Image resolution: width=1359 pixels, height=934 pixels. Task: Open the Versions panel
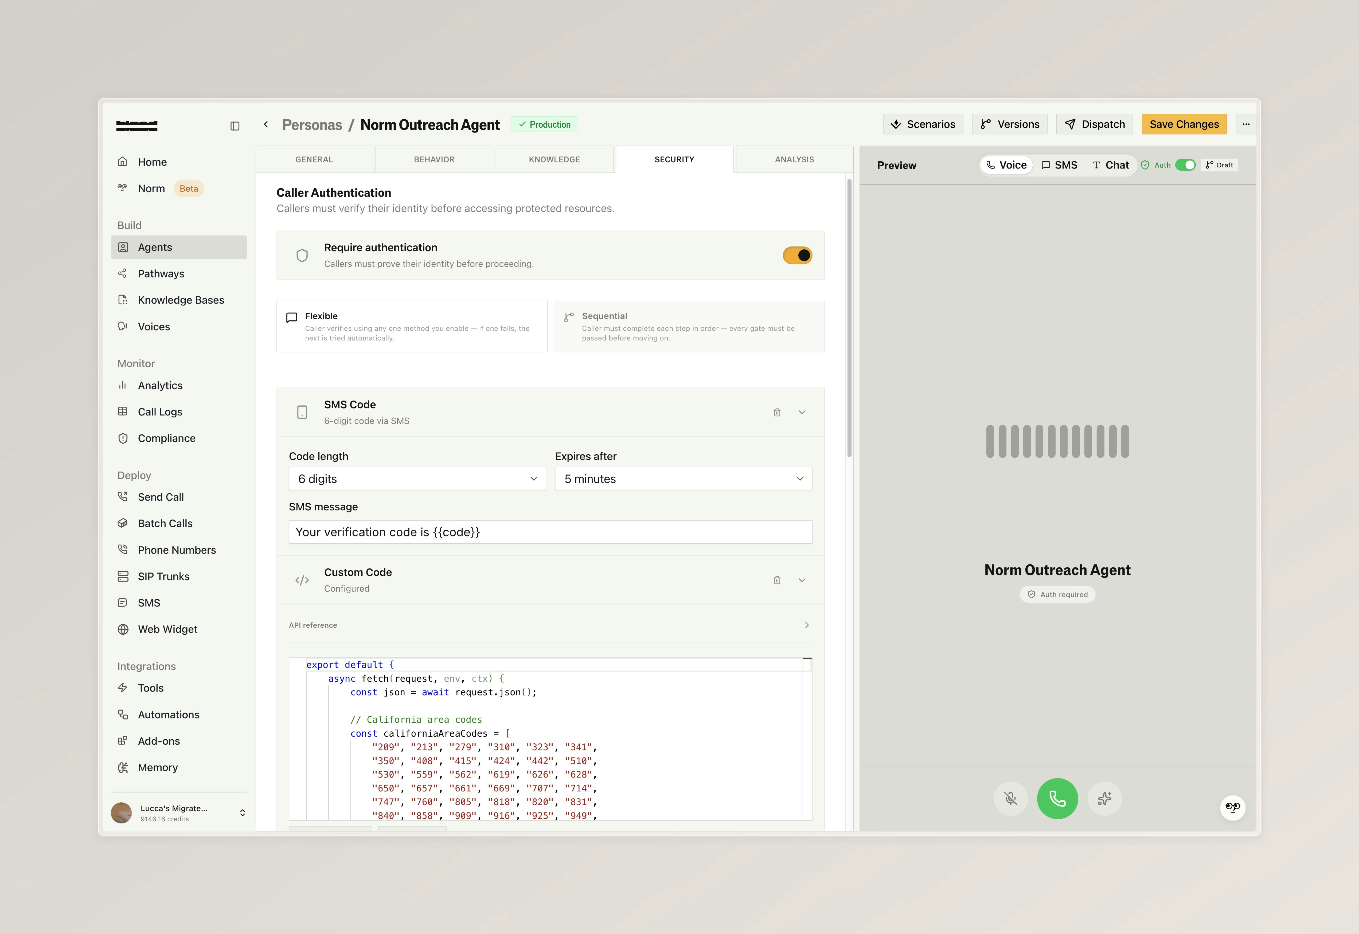pos(1009,124)
